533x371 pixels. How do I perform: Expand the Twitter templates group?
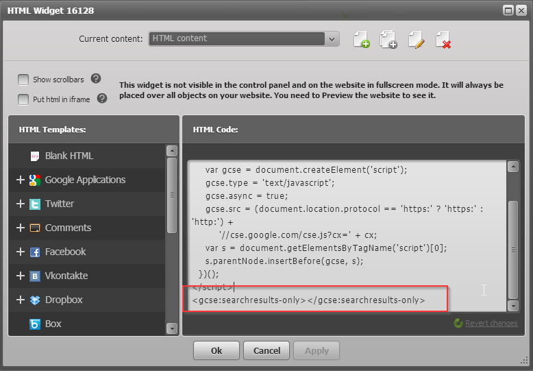21,204
